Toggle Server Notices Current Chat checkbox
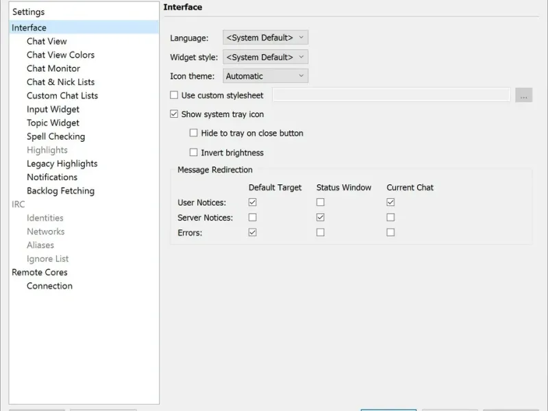 pos(390,217)
